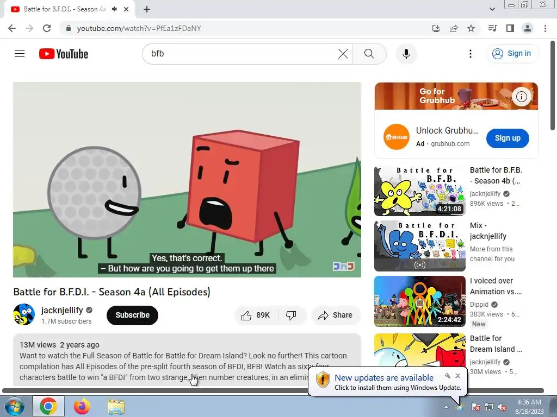Open the Battle for Dream Island thumbnail

coord(420,349)
